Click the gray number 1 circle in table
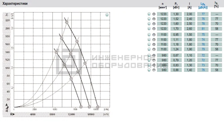This screenshot has width=224, height=123. [154, 14]
